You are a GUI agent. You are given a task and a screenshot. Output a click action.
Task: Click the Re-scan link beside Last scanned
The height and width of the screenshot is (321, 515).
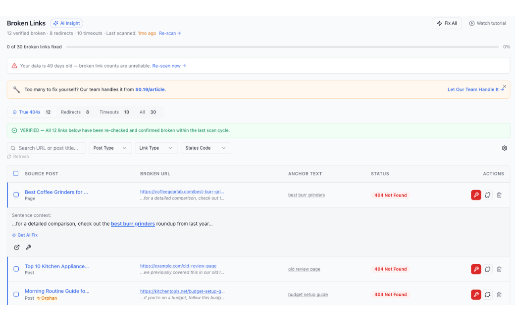[170, 33]
